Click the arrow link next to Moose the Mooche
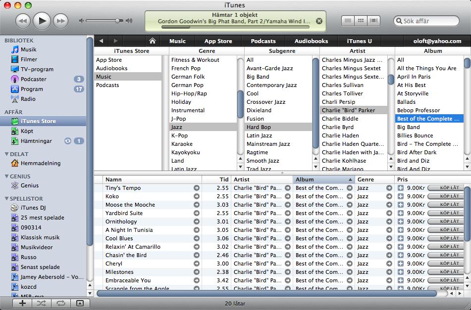Screen dimensions: 471x310 click(x=197, y=205)
